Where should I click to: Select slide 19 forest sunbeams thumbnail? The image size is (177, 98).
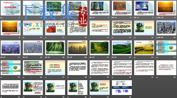(x=55, y=48)
